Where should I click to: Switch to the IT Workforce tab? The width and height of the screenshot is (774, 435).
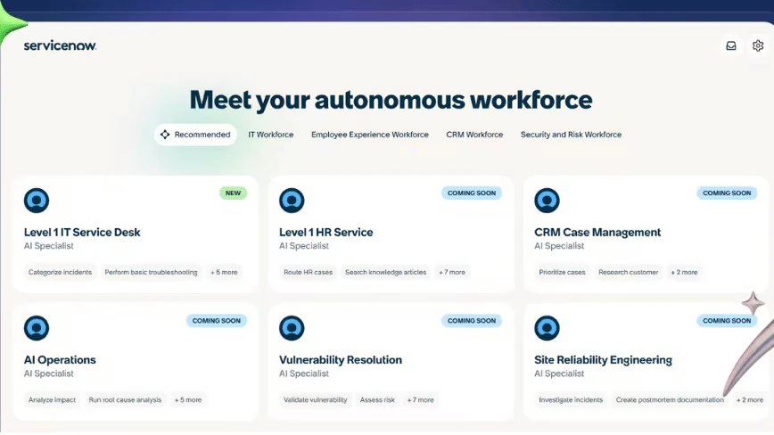point(270,135)
